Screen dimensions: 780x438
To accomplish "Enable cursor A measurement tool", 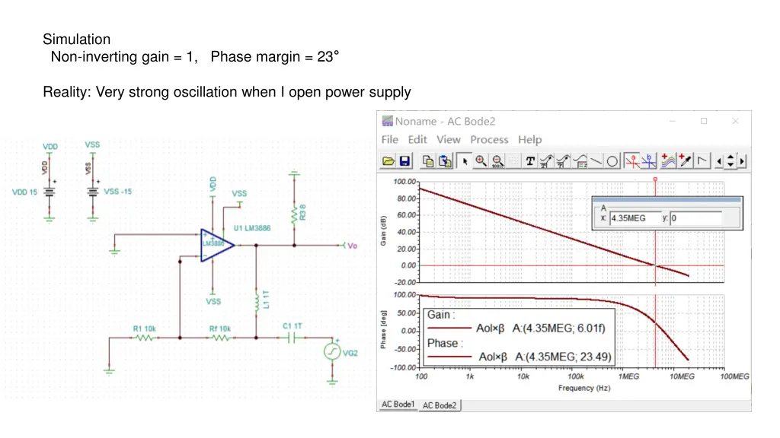I will pyautogui.click(x=634, y=160).
